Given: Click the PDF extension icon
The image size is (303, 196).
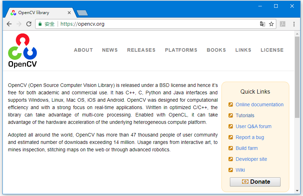Looking at the screenshot, I should click(x=283, y=24).
